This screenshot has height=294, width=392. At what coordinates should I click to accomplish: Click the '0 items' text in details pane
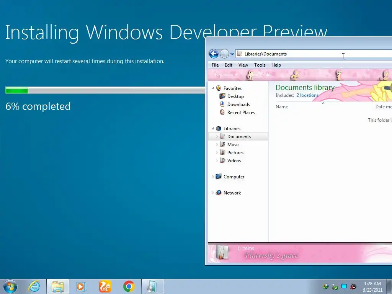tap(246, 248)
